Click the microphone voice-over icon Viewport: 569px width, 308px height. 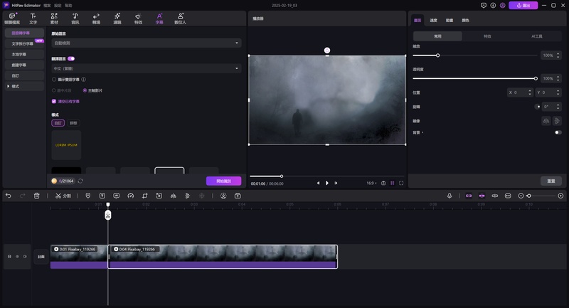coord(450,196)
